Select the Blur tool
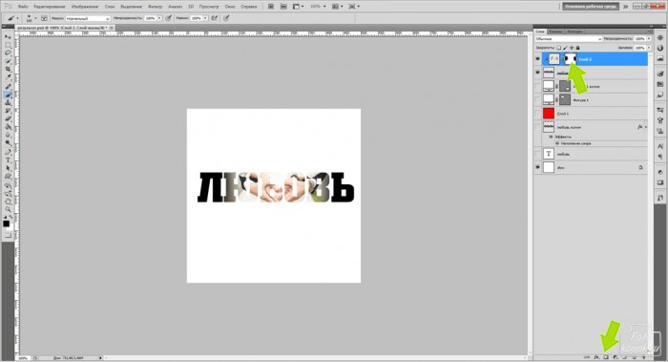The width and height of the screenshot is (668, 362). (8, 136)
